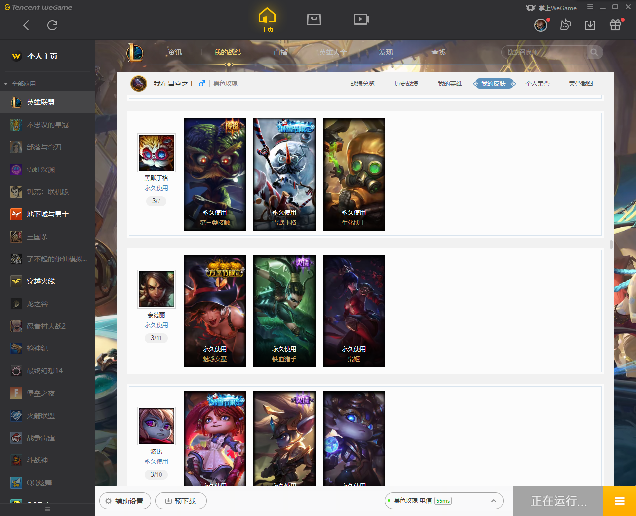This screenshot has width=636, height=516.
Task: Open the 查找 tab
Action: [x=438, y=52]
